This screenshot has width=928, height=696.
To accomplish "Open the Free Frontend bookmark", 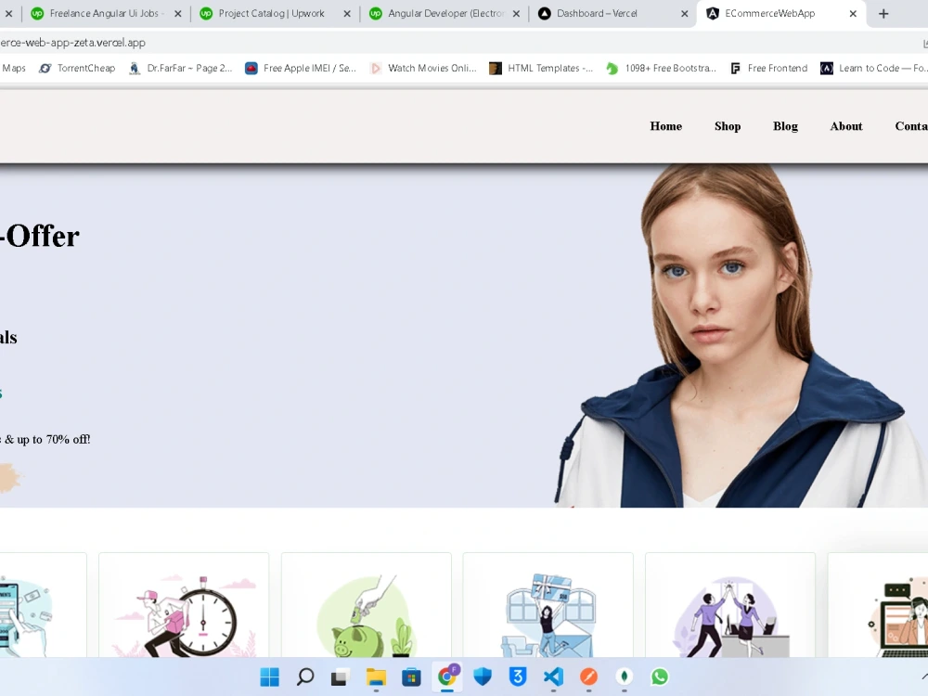I will tap(768, 68).
